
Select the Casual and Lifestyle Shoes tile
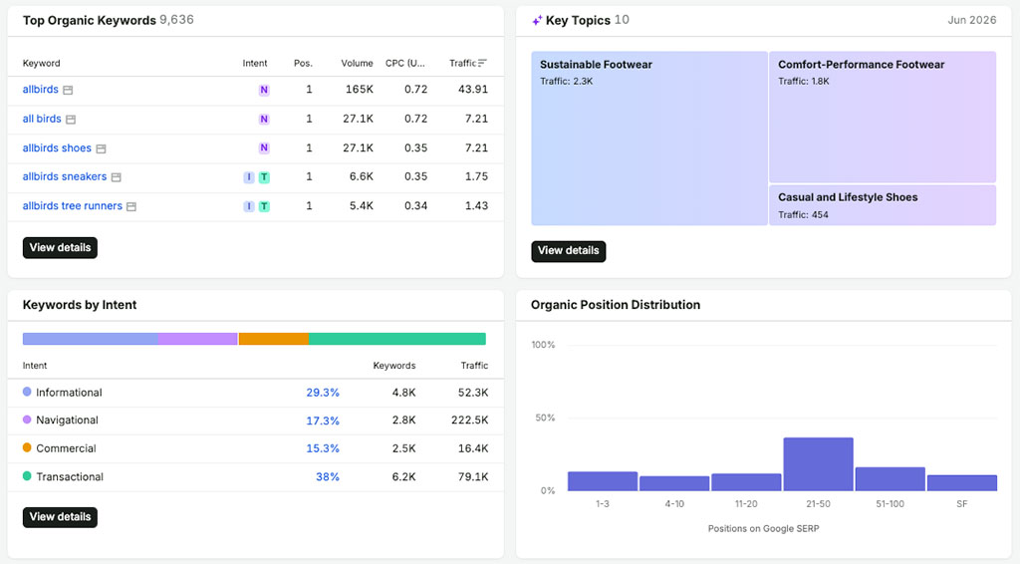coord(883,205)
